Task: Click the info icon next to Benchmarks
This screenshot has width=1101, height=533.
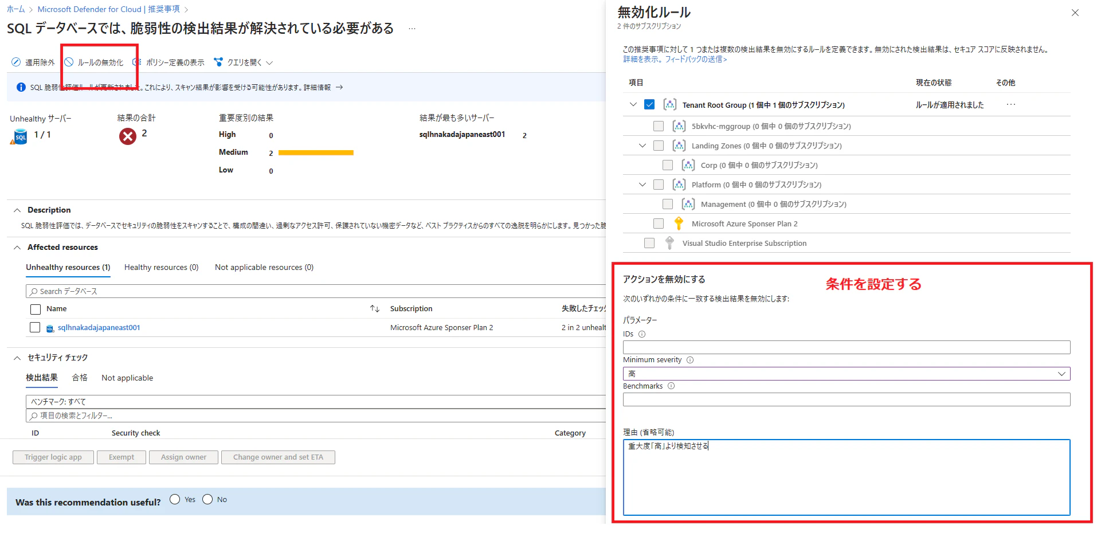Action: [671, 386]
